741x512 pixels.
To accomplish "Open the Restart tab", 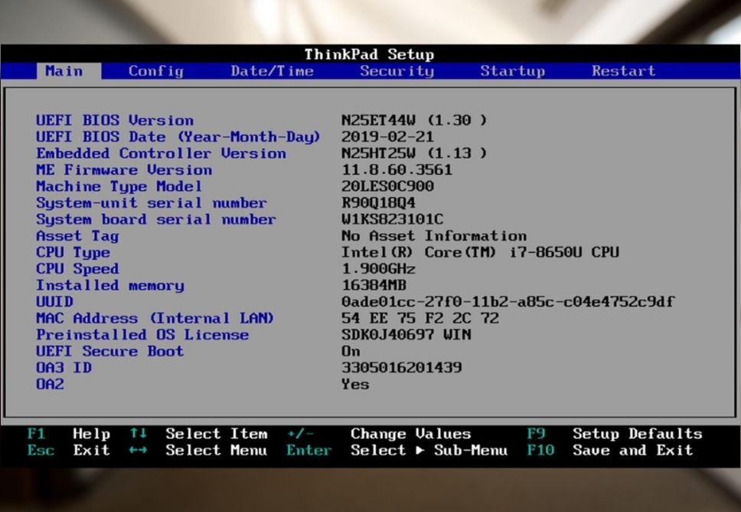I will [623, 71].
